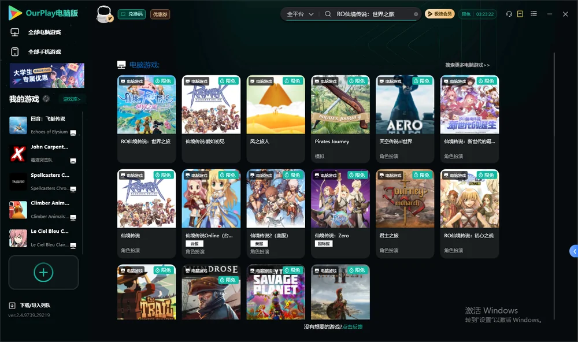Select the 天空传说ol世界 game card

pyautogui.click(x=405, y=118)
